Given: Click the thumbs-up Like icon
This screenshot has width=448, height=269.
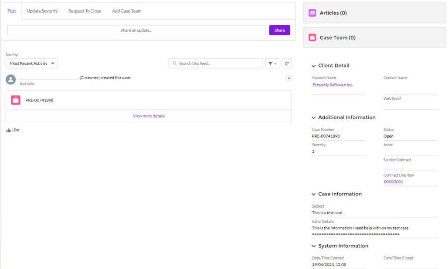Looking at the screenshot, I should point(8,130).
